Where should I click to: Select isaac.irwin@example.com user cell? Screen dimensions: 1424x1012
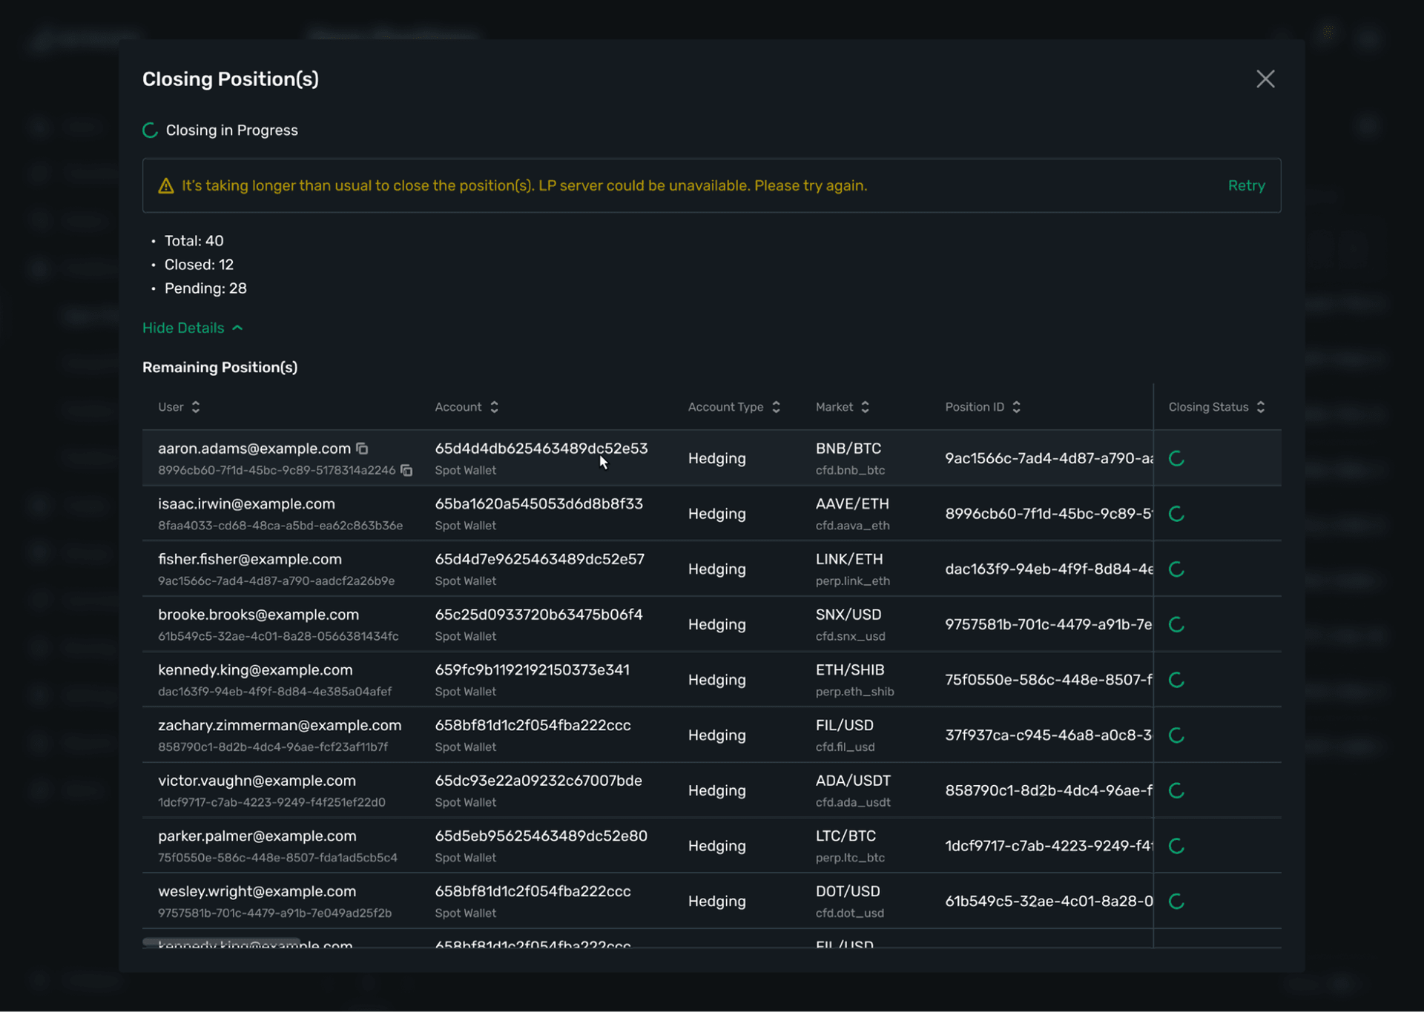280,514
